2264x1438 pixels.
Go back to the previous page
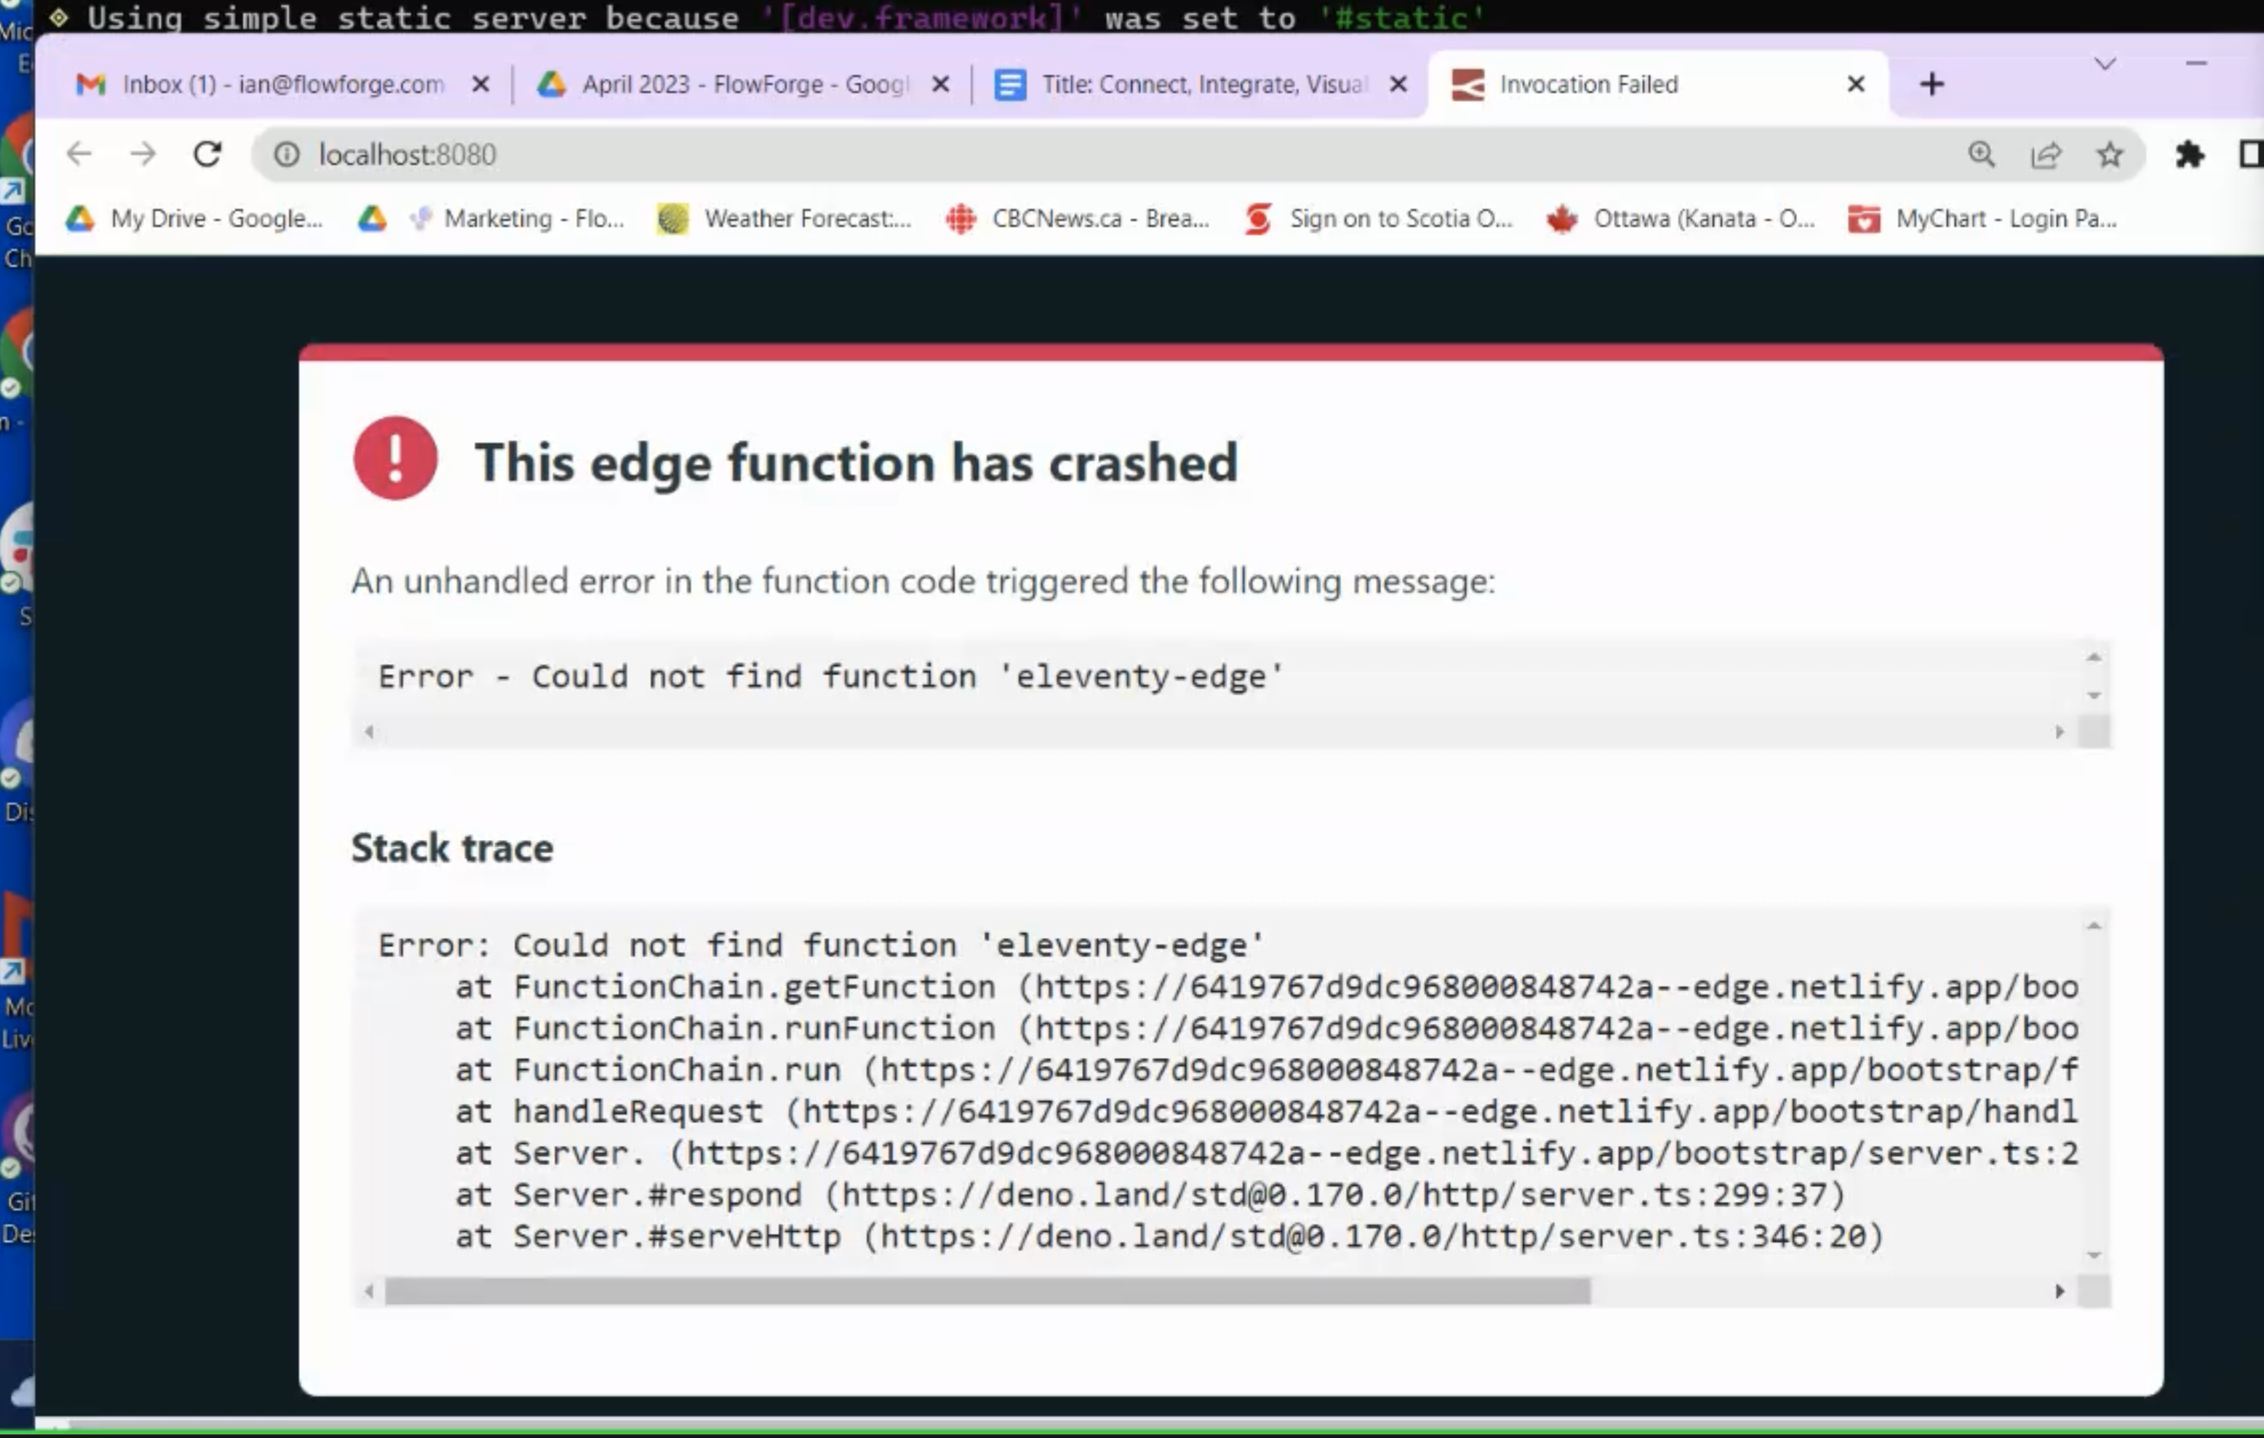(79, 154)
